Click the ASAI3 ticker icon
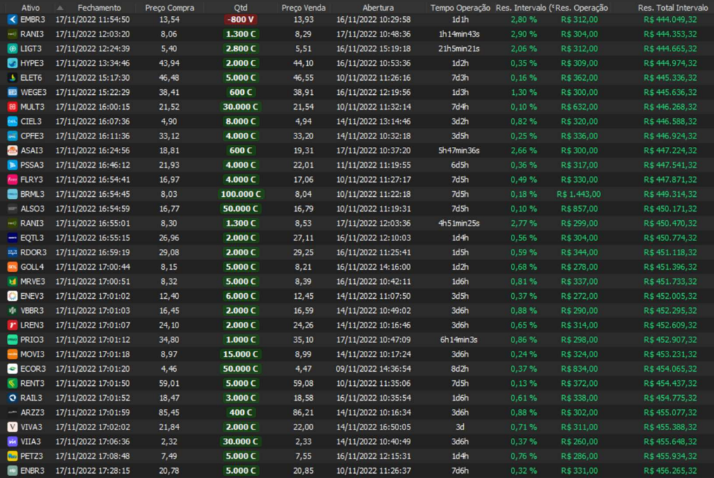 [x=12, y=150]
